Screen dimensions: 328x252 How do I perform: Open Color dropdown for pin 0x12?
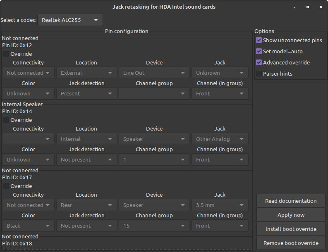click(x=28, y=93)
